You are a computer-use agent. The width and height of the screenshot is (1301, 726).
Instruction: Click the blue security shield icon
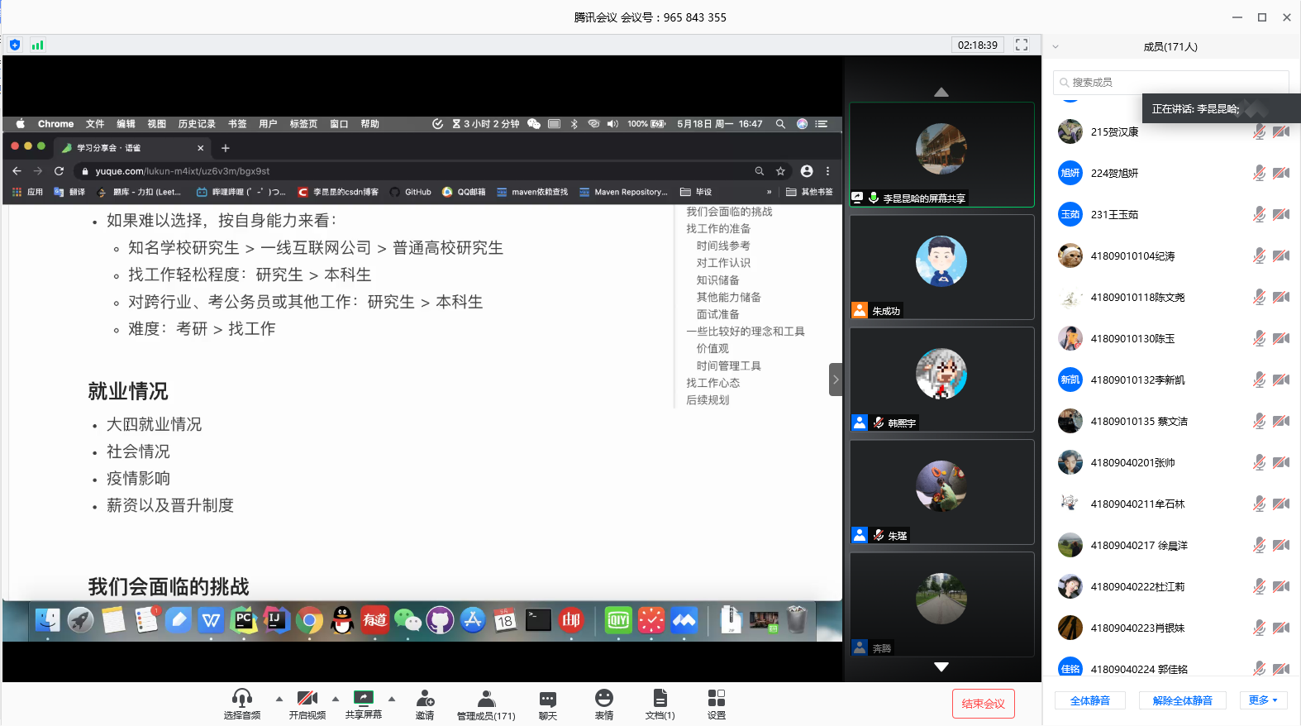pos(15,45)
